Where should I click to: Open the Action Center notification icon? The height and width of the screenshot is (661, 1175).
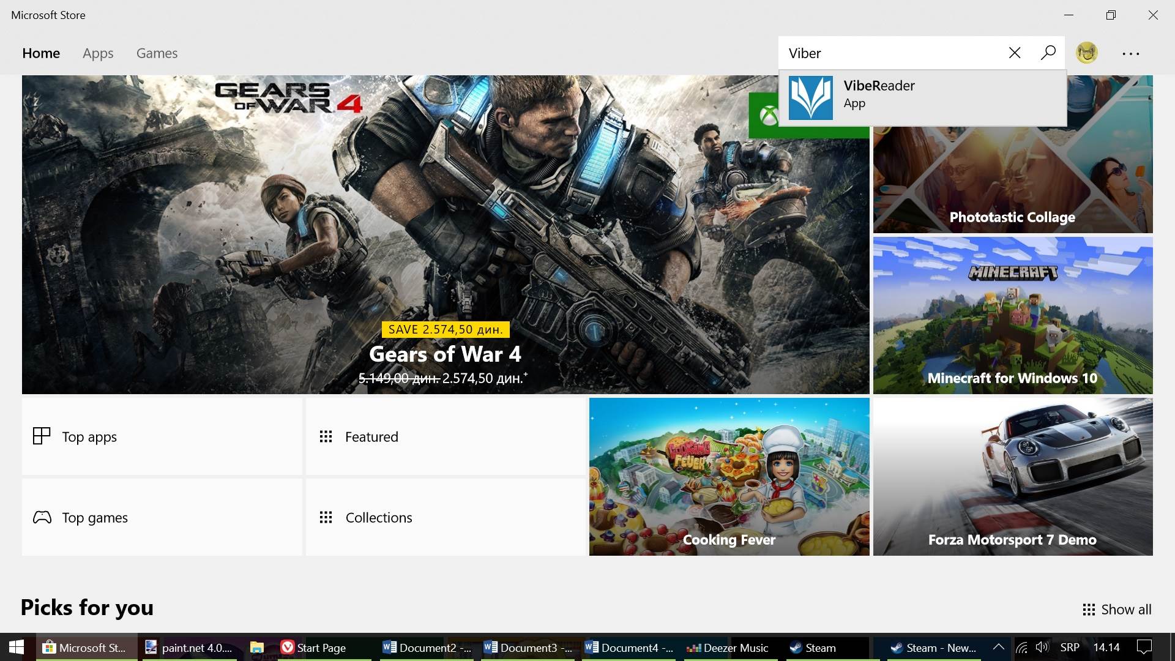click(x=1143, y=647)
